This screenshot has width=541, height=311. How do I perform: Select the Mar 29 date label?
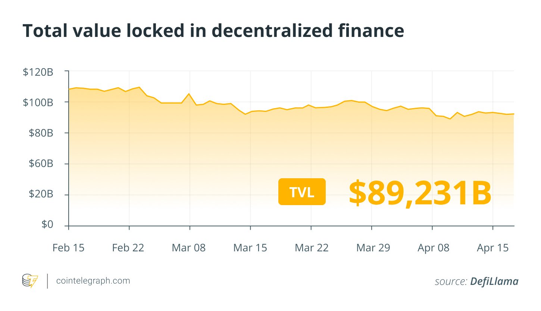(373, 248)
